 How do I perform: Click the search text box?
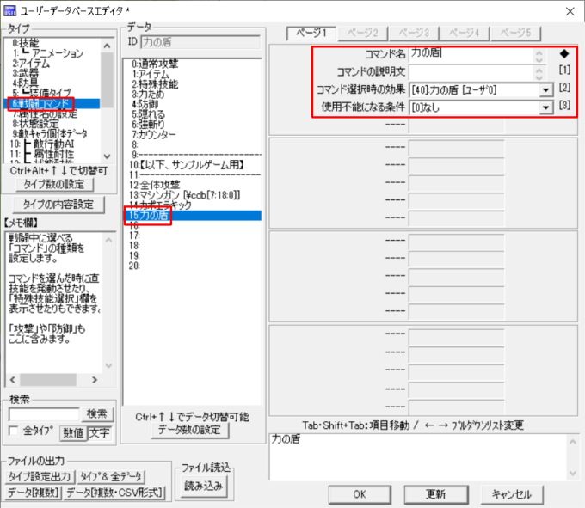44,414
